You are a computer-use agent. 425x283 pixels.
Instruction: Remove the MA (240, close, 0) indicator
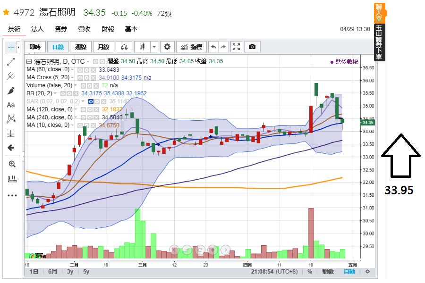click(x=96, y=117)
